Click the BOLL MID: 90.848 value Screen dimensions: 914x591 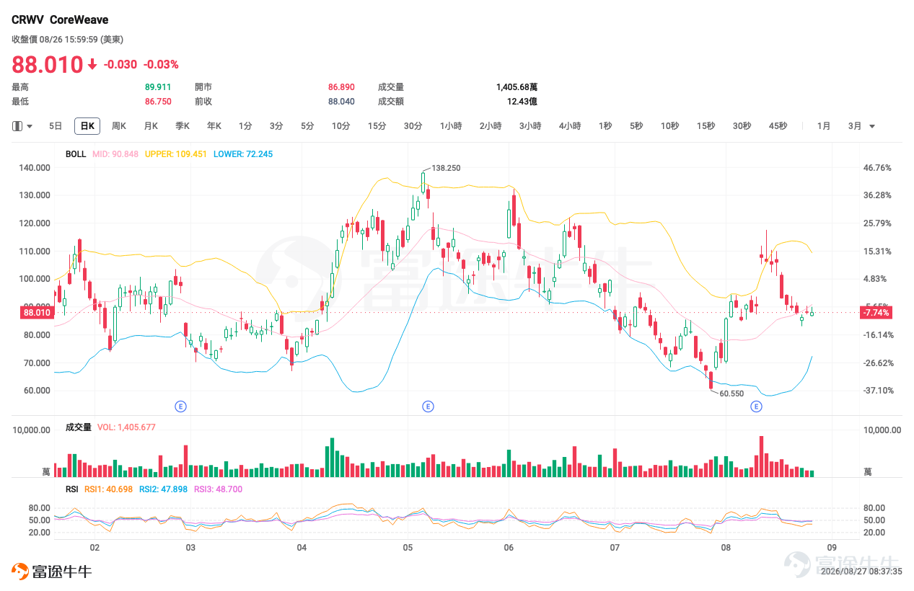pyautogui.click(x=115, y=154)
